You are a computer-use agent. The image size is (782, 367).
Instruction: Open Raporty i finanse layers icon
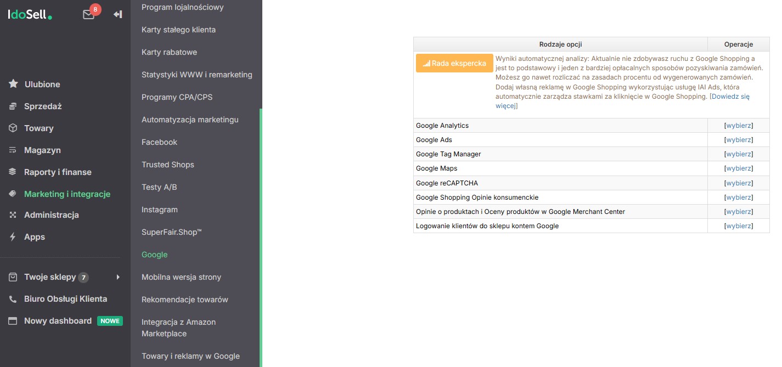pos(13,172)
